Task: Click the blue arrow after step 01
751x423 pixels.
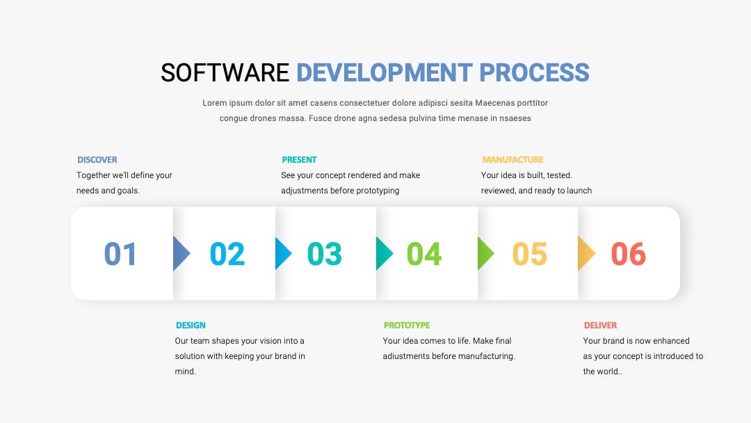Action: click(181, 253)
